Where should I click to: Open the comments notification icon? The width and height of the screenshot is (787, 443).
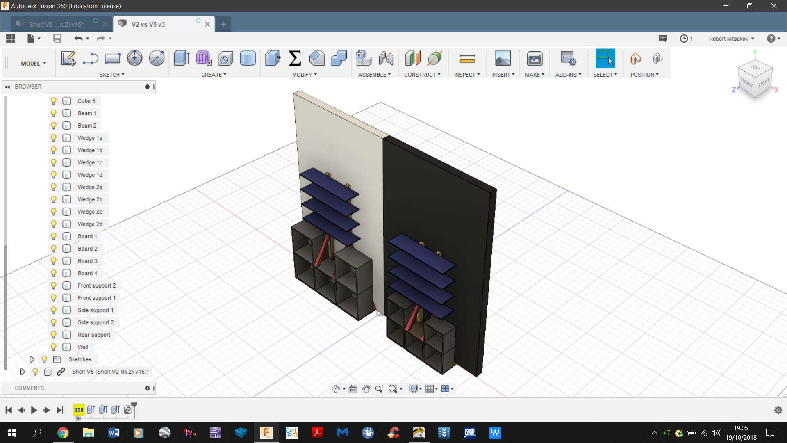click(663, 39)
